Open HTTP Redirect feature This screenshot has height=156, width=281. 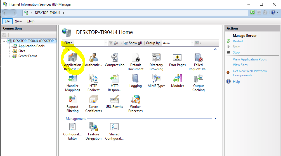pos(93,83)
